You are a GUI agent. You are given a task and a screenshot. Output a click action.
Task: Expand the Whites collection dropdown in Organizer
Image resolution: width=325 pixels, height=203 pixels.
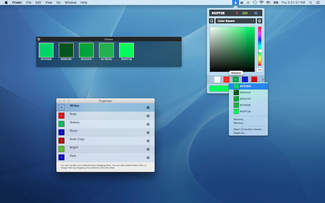[62, 107]
